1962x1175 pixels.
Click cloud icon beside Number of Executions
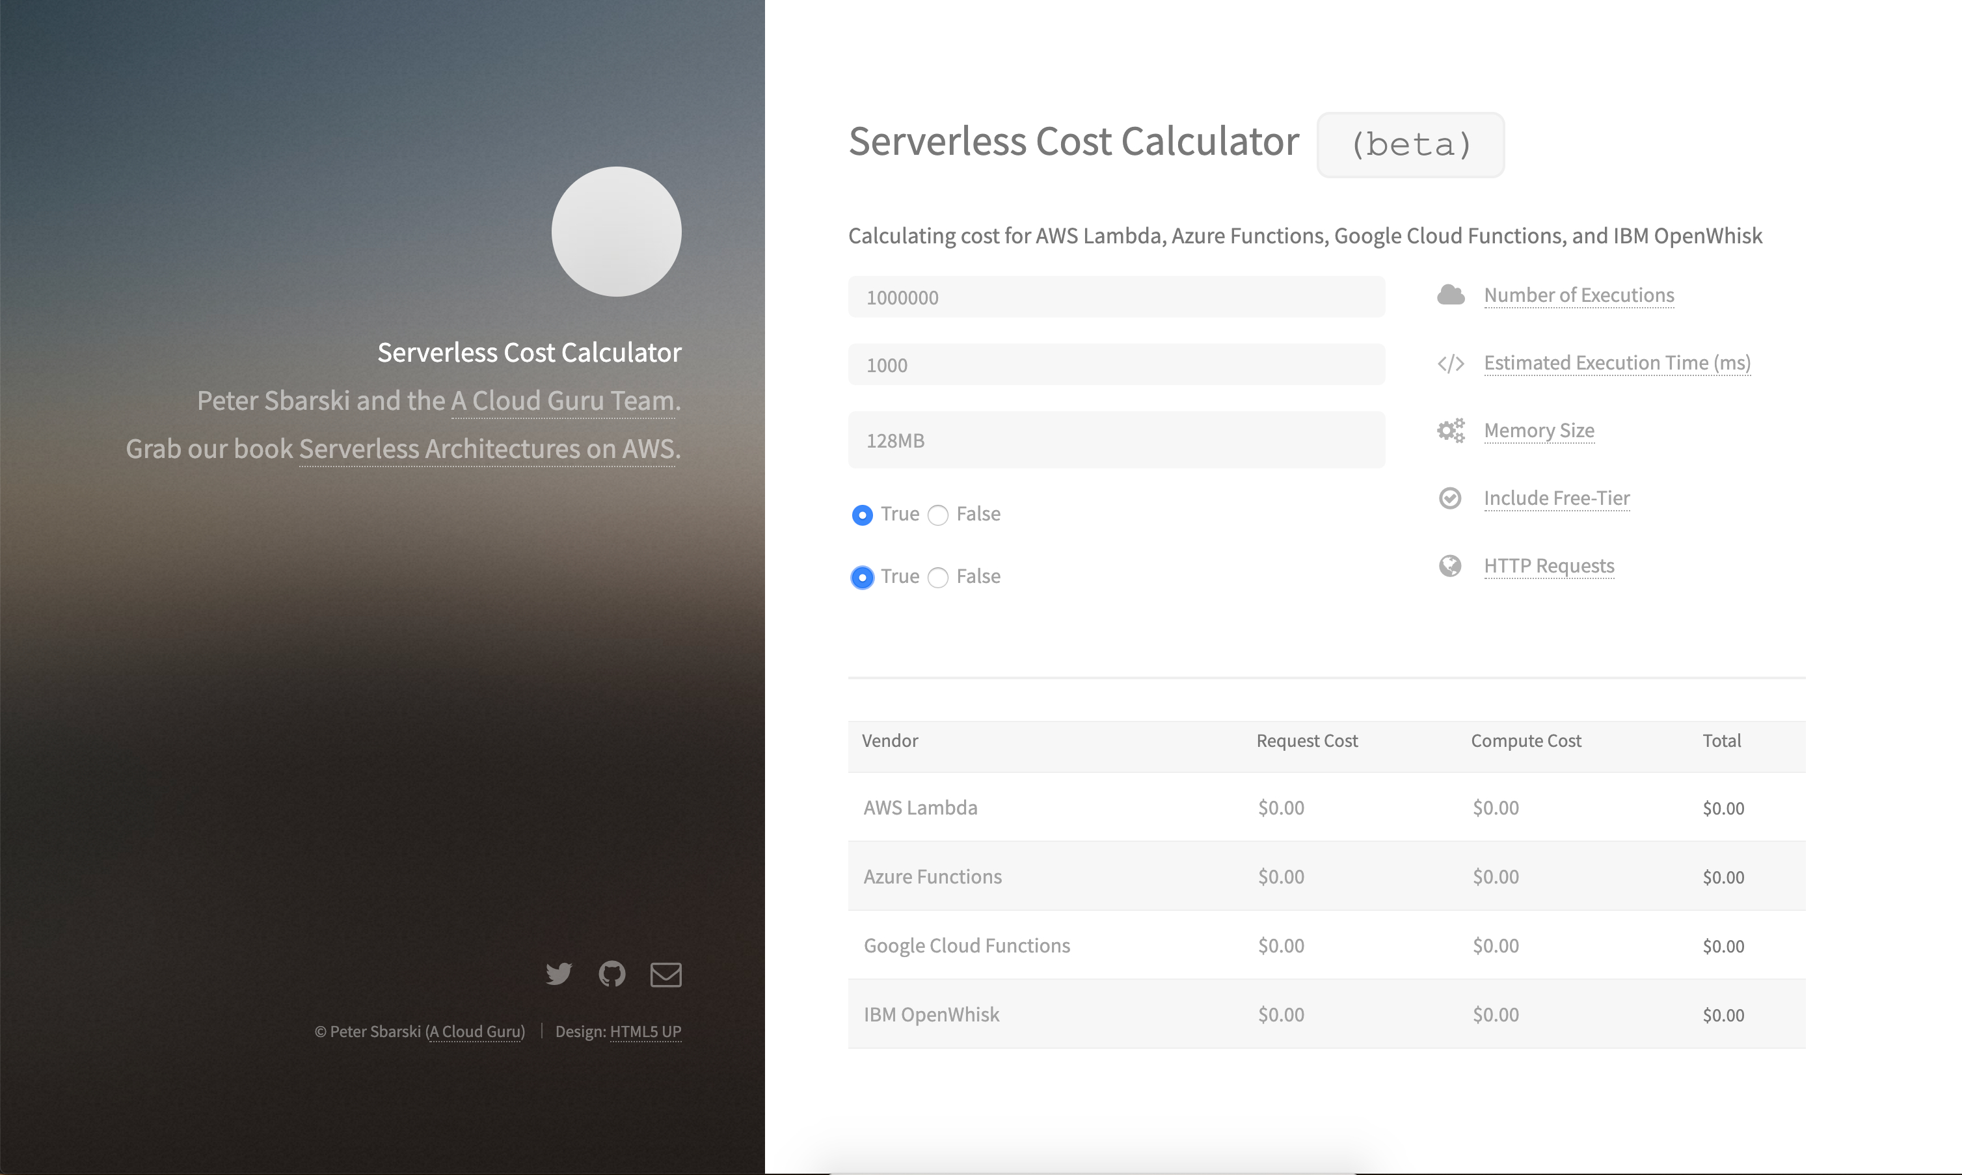click(x=1451, y=295)
